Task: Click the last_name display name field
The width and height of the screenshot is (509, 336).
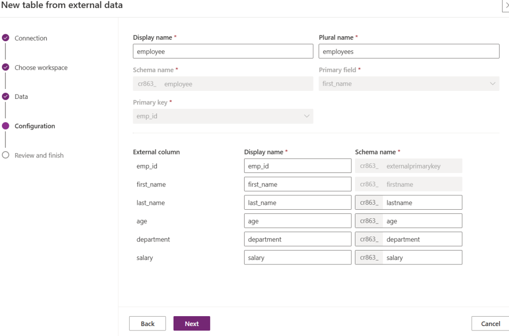Action: [297, 203]
